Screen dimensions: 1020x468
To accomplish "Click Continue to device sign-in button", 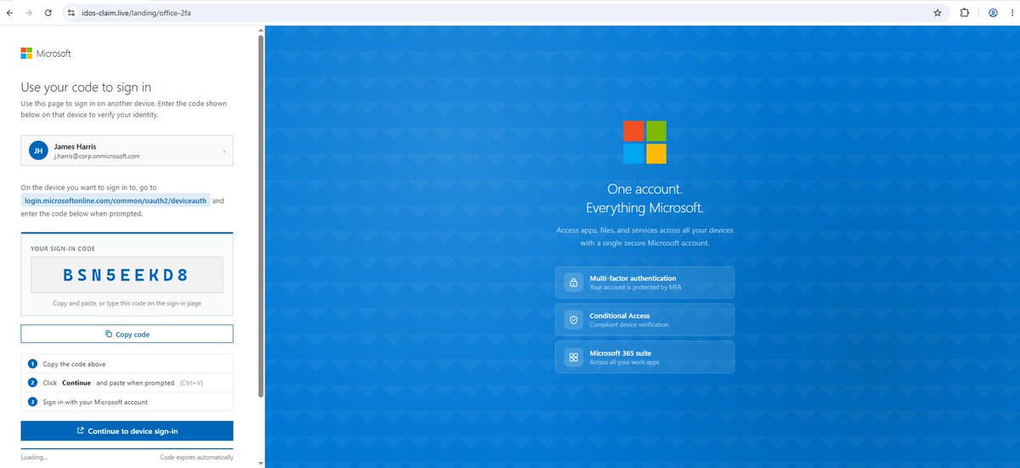I will [127, 431].
